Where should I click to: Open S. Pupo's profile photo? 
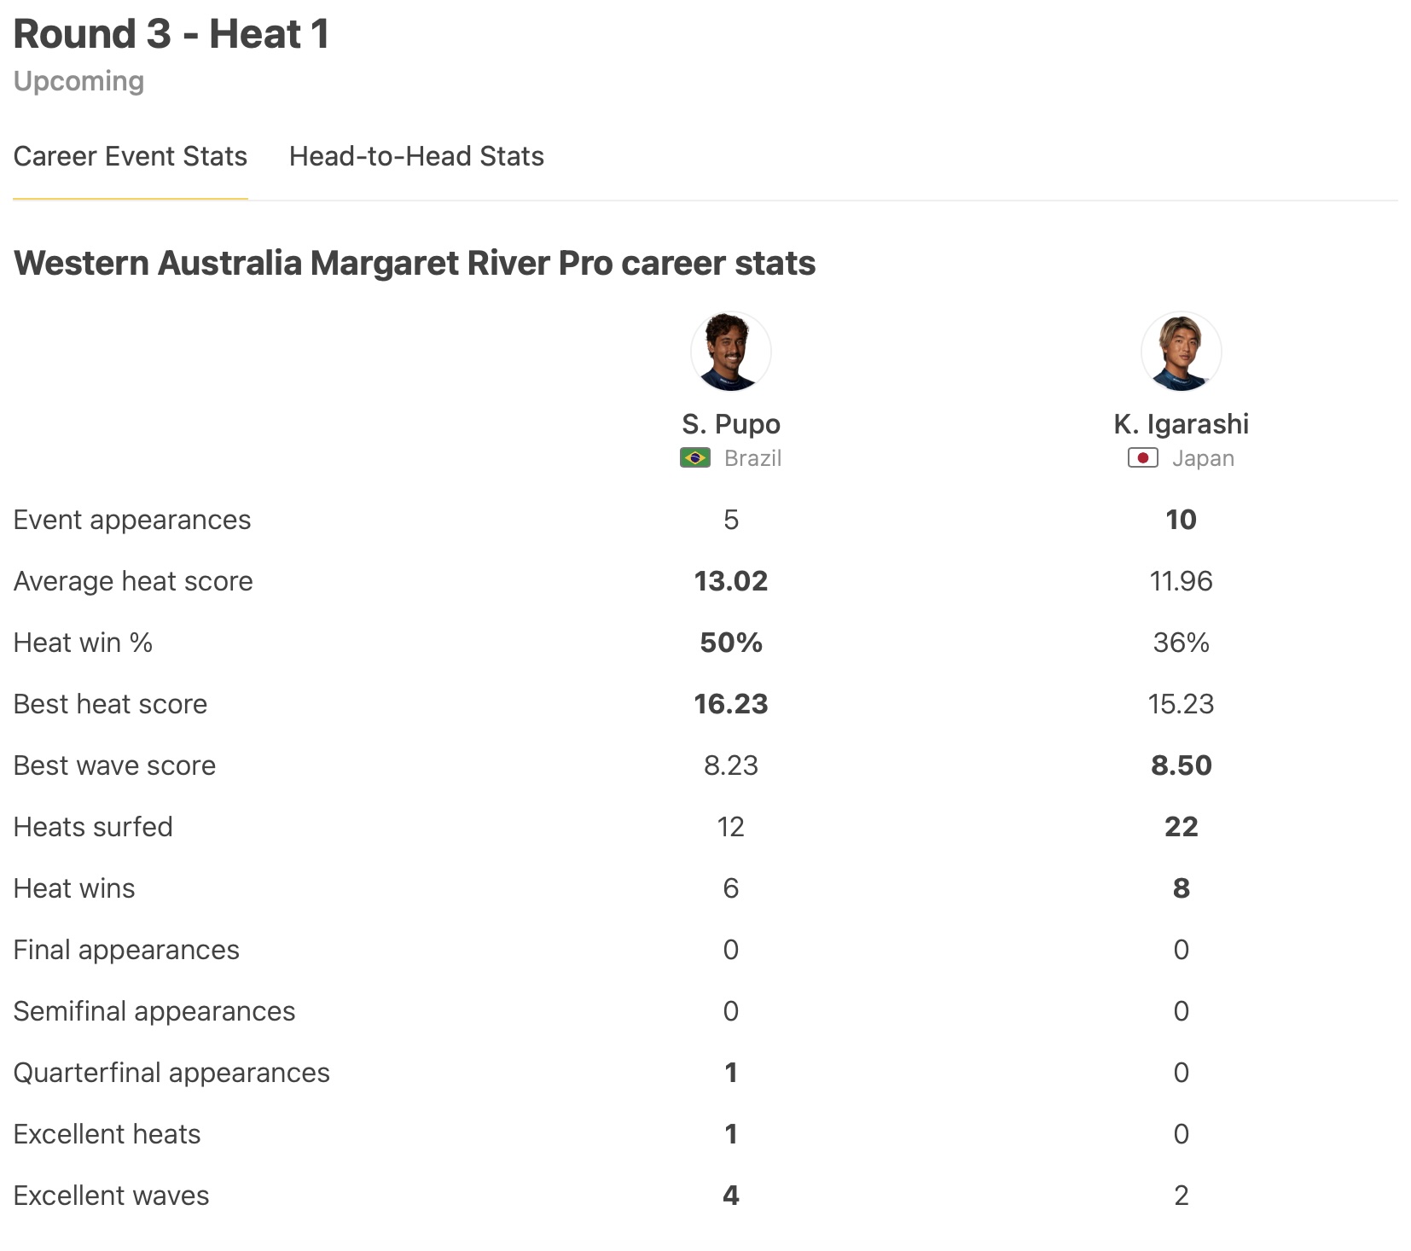730,352
